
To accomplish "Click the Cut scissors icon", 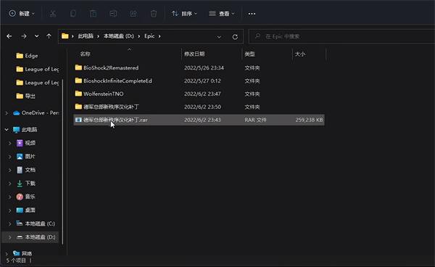I will [x=53, y=13].
